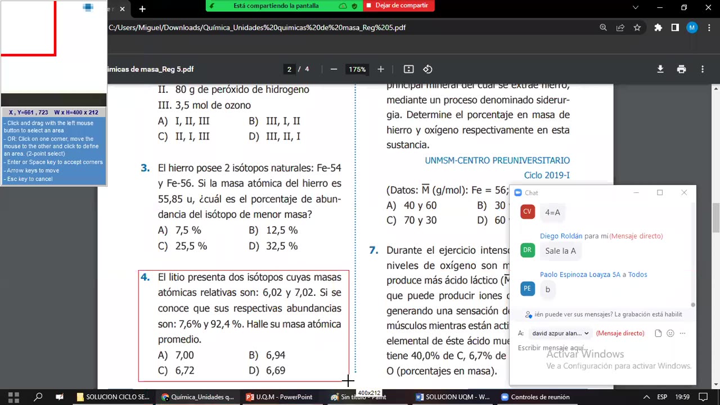Select answer A) 7,00 in question 4
The height and width of the screenshot is (405, 720).
(x=176, y=355)
